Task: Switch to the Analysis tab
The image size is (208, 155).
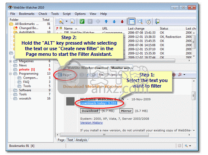Action: pos(81,140)
